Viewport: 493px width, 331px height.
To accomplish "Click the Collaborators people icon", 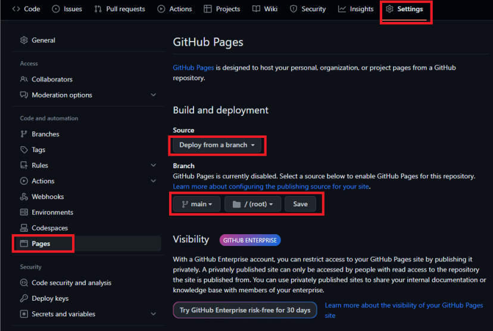I will point(24,79).
